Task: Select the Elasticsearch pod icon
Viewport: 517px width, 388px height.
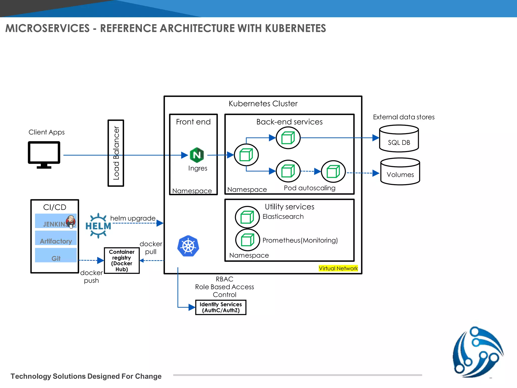Action: click(247, 217)
